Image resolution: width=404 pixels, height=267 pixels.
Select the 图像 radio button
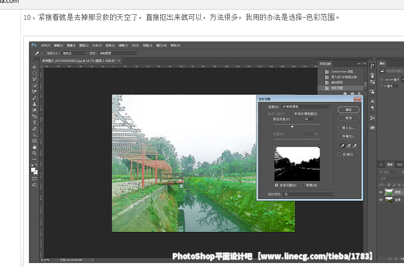[x=303, y=185]
